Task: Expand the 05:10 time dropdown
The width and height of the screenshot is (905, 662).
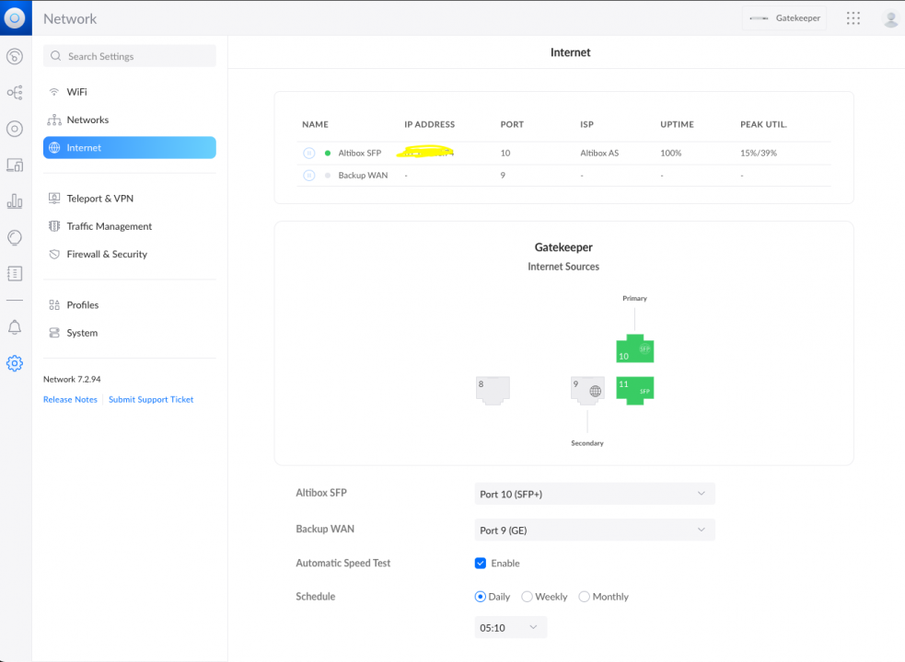Action: [510, 627]
